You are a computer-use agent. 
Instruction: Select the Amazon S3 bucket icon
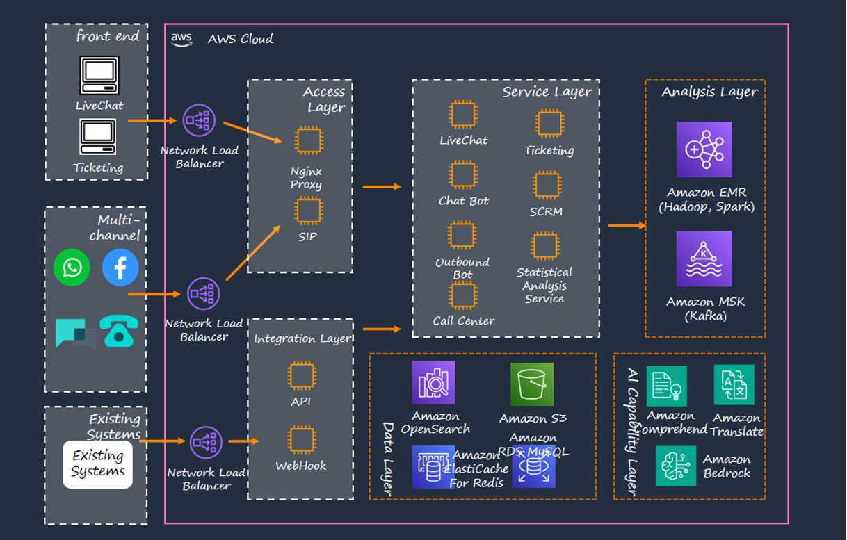532,384
